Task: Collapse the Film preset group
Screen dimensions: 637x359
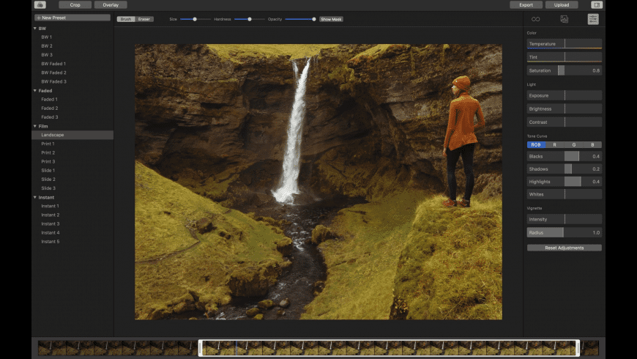Action: coord(34,126)
